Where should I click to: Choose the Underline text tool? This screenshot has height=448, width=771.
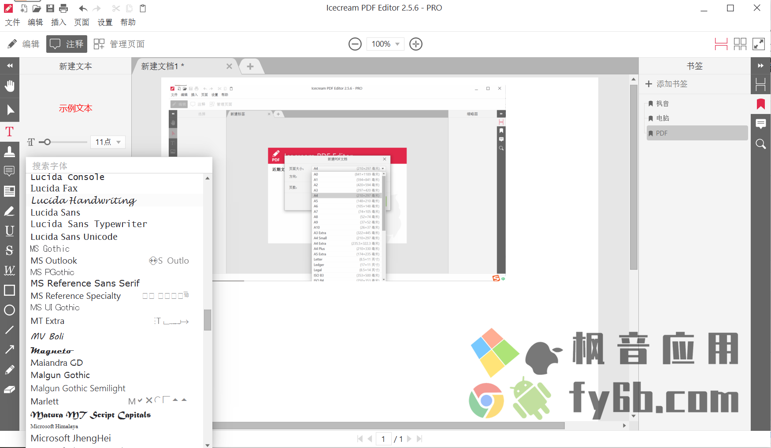click(x=10, y=231)
